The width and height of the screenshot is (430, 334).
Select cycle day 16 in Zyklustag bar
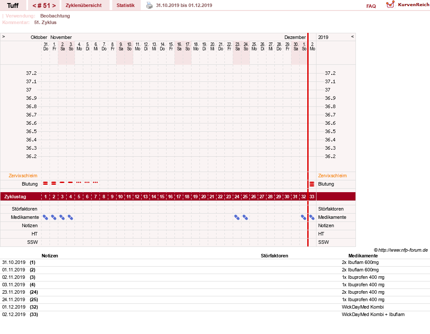pos(171,197)
